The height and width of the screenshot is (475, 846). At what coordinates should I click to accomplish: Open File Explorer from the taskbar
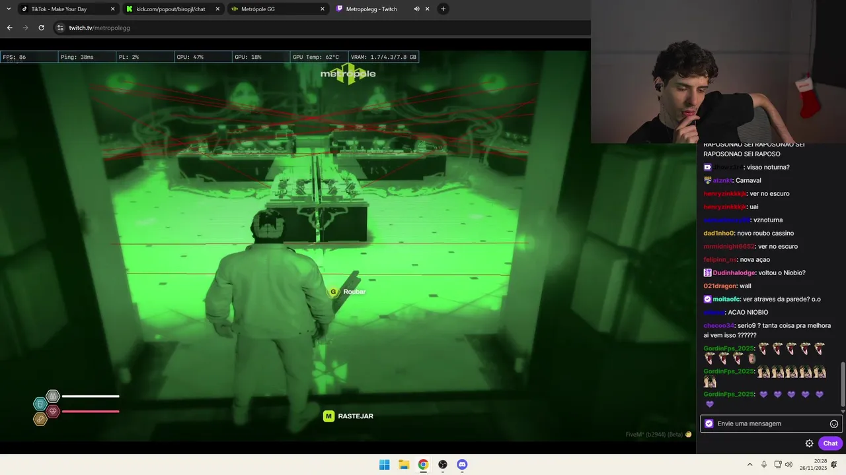[x=404, y=464]
